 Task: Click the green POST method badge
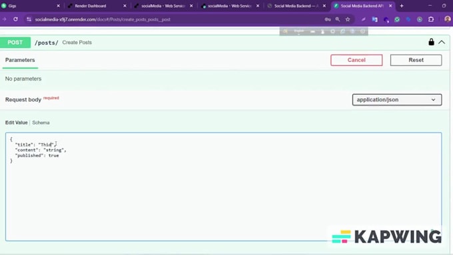click(x=15, y=43)
